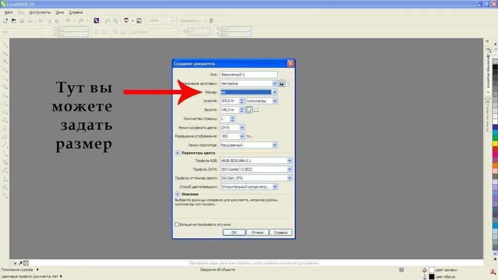Viewport: 498px width, 280px height.
Task: Open the preset destination dropdown 'Настройка'
Action: tap(274, 84)
